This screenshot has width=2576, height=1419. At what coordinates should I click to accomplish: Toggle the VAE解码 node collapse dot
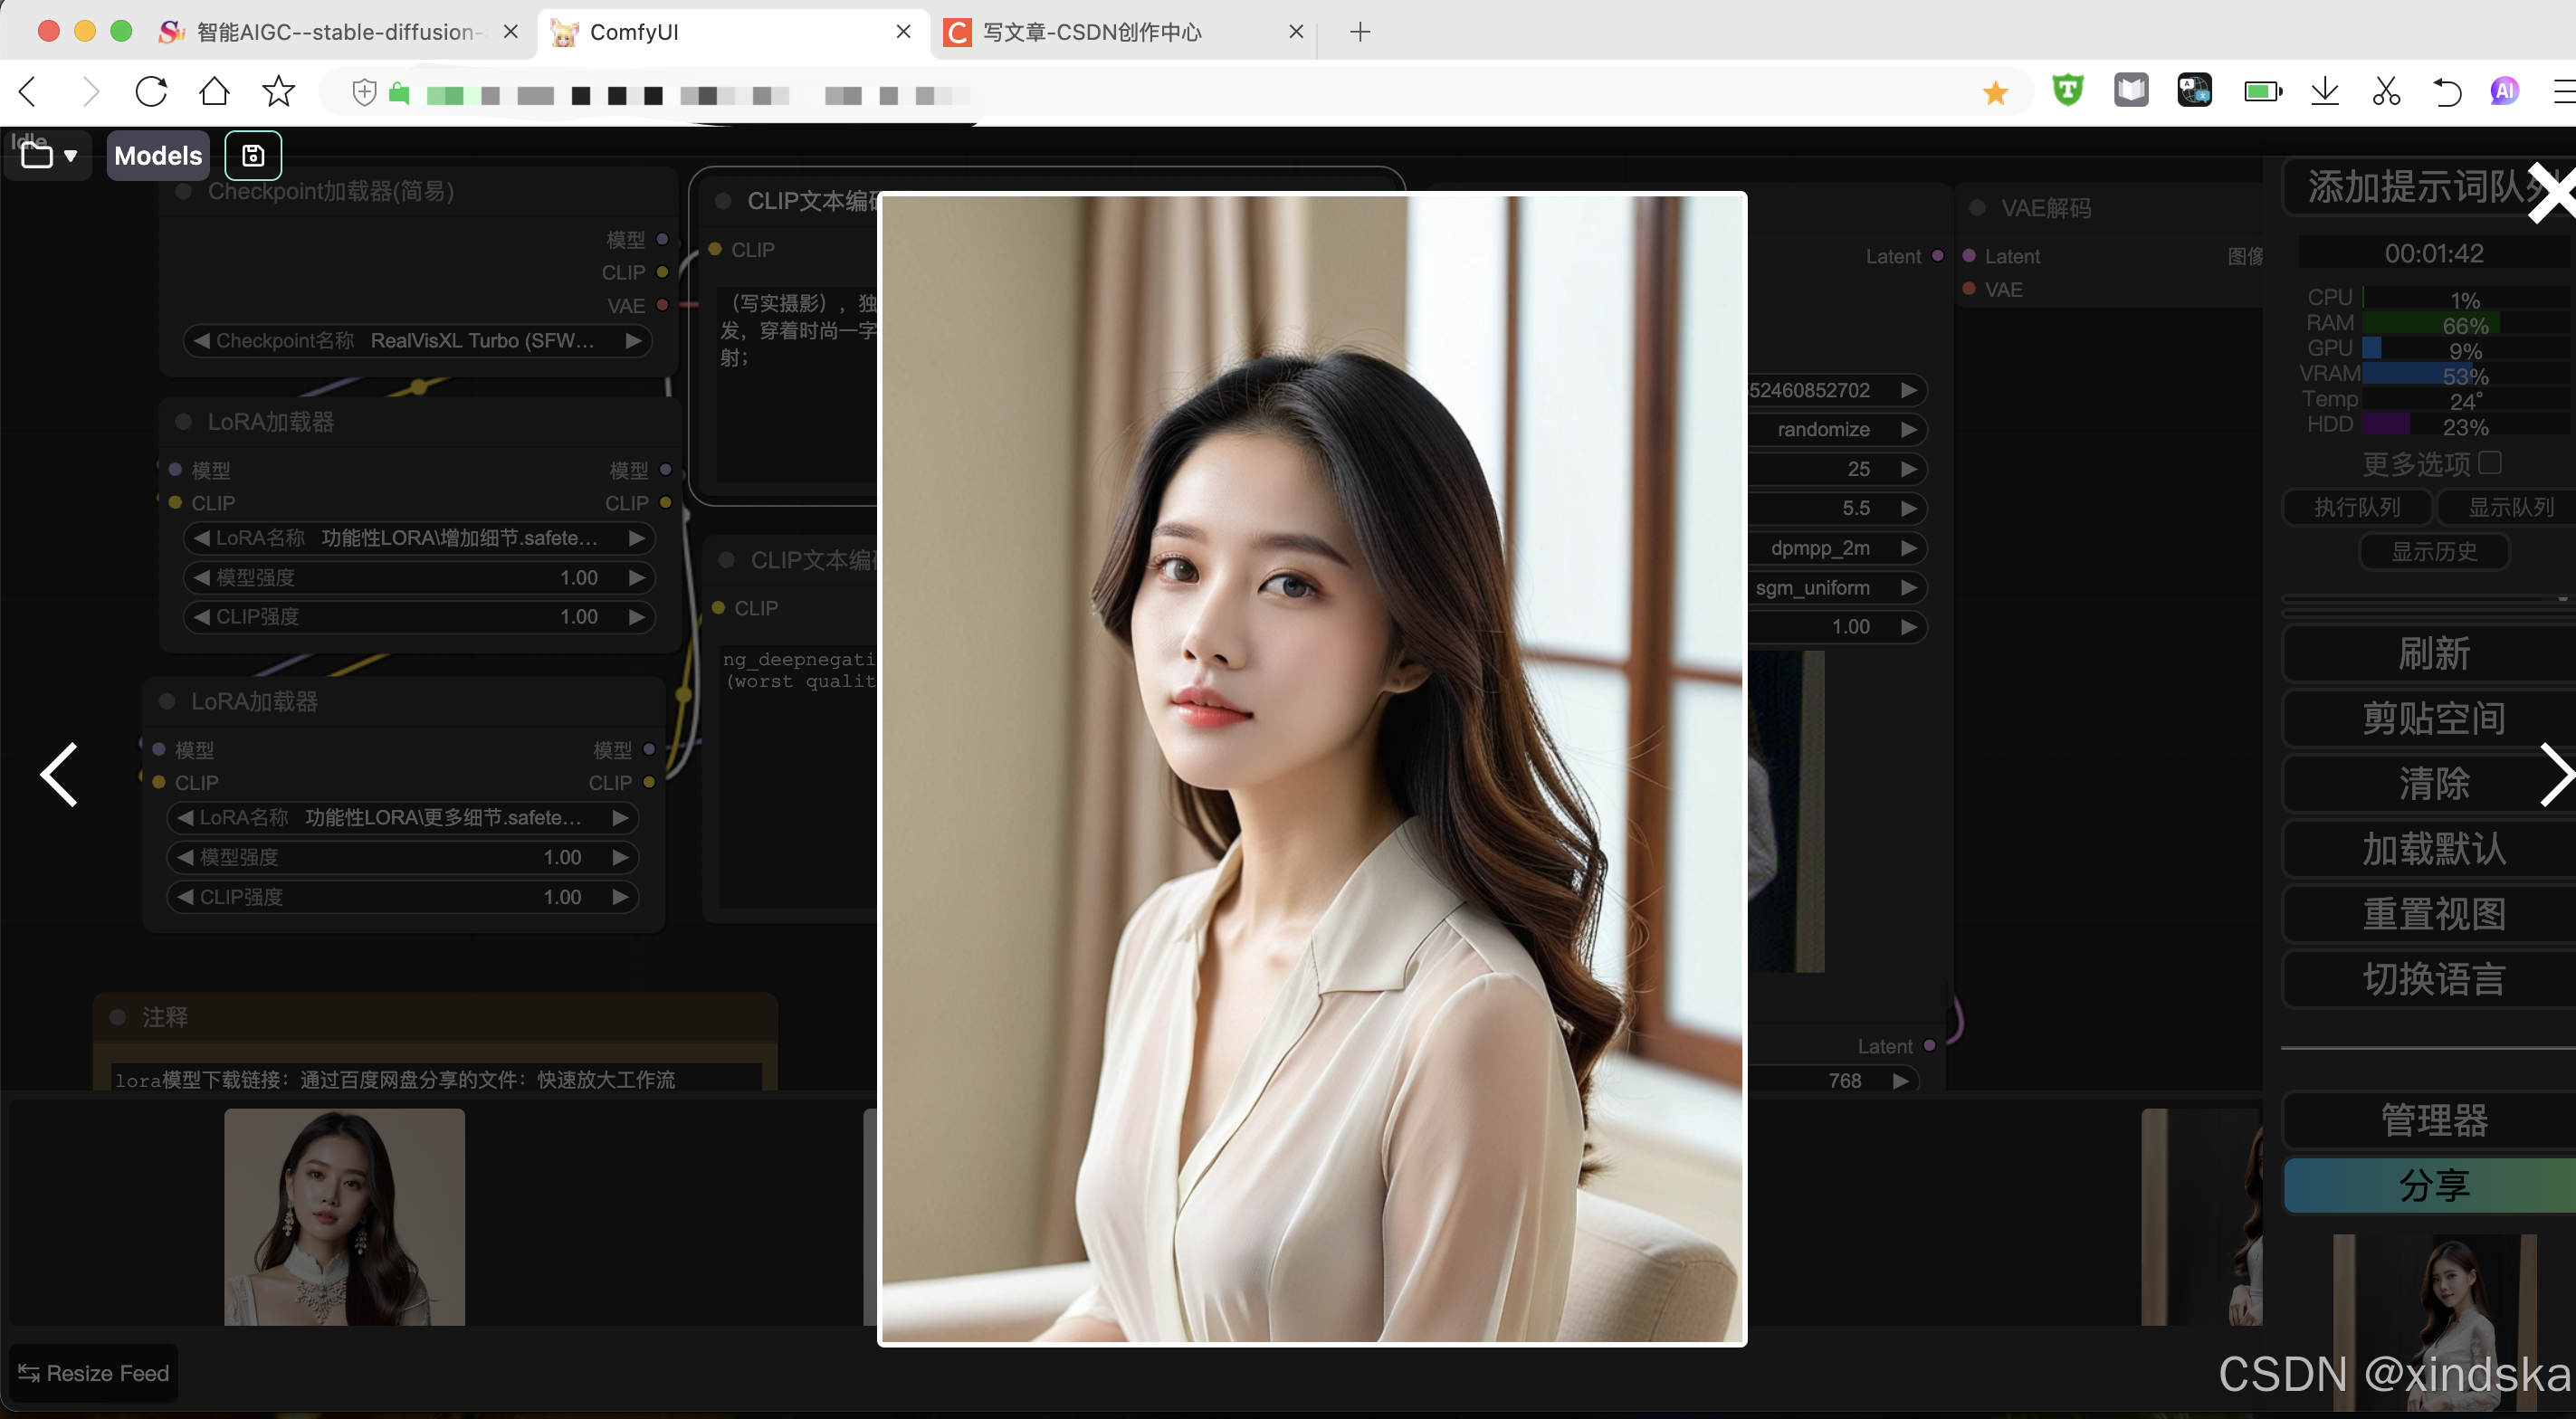coord(1977,208)
